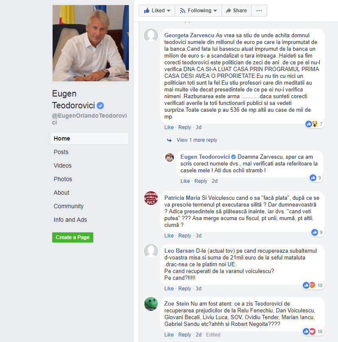View reactions on Zoe Stein's comment
Image resolution: width=338 pixels, height=342 pixels.
pyautogui.click(x=313, y=331)
